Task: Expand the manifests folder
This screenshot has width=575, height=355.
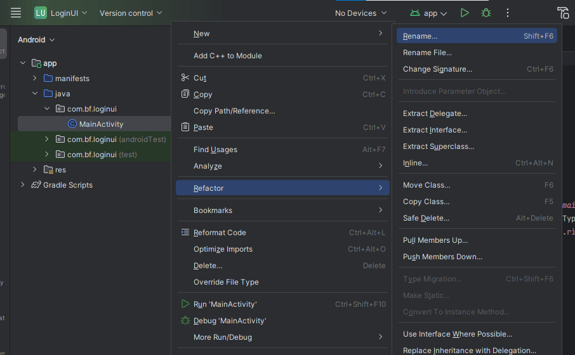Action: pyautogui.click(x=36, y=79)
